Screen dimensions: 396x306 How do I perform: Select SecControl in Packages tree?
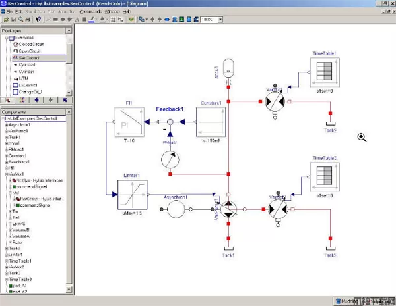tap(28, 57)
